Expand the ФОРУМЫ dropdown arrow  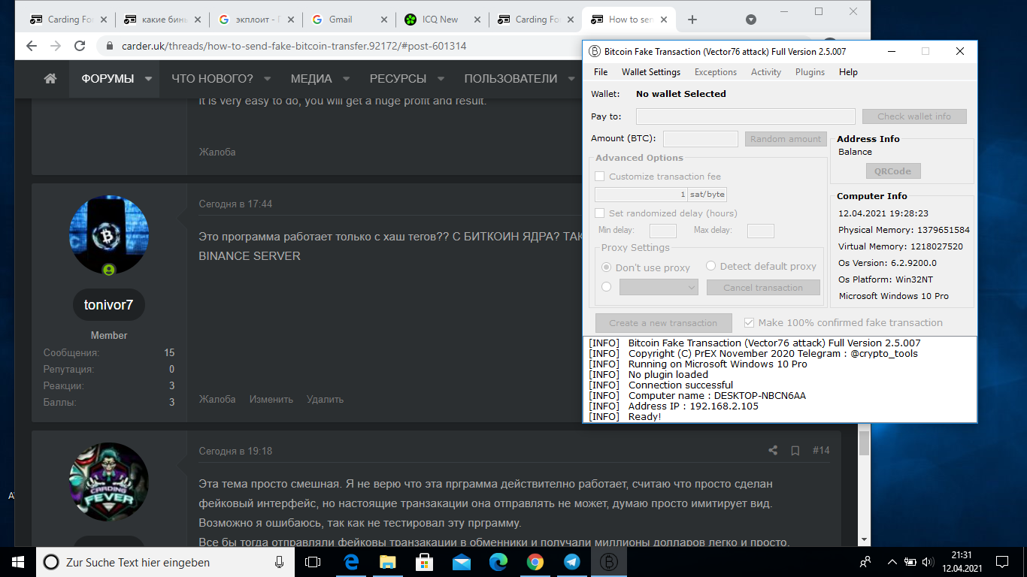[148, 79]
